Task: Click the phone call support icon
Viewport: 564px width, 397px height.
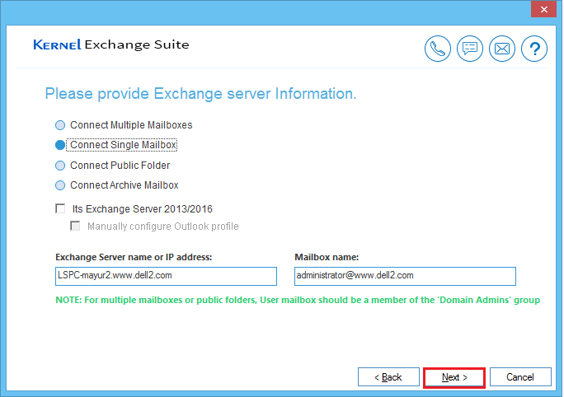Action: (x=437, y=49)
